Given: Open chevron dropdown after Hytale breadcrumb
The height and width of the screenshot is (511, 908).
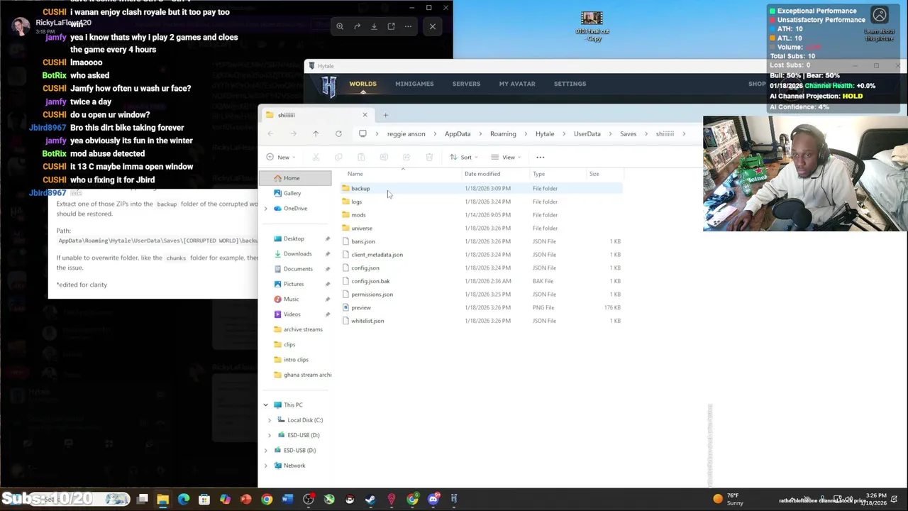Looking at the screenshot, I should tap(564, 133).
